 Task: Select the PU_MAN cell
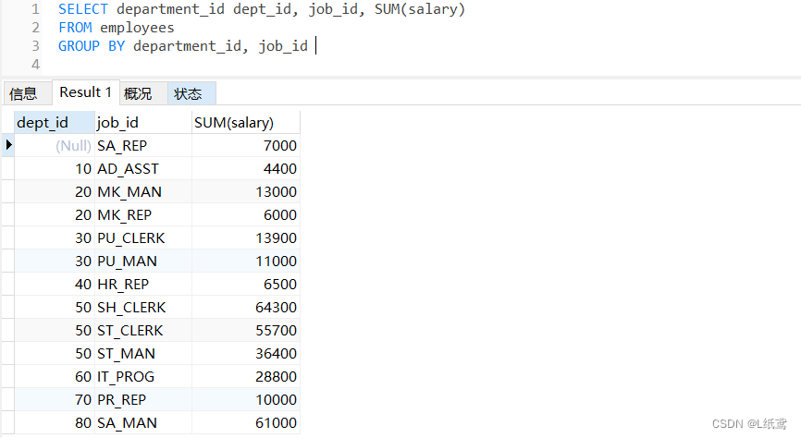coord(143,261)
